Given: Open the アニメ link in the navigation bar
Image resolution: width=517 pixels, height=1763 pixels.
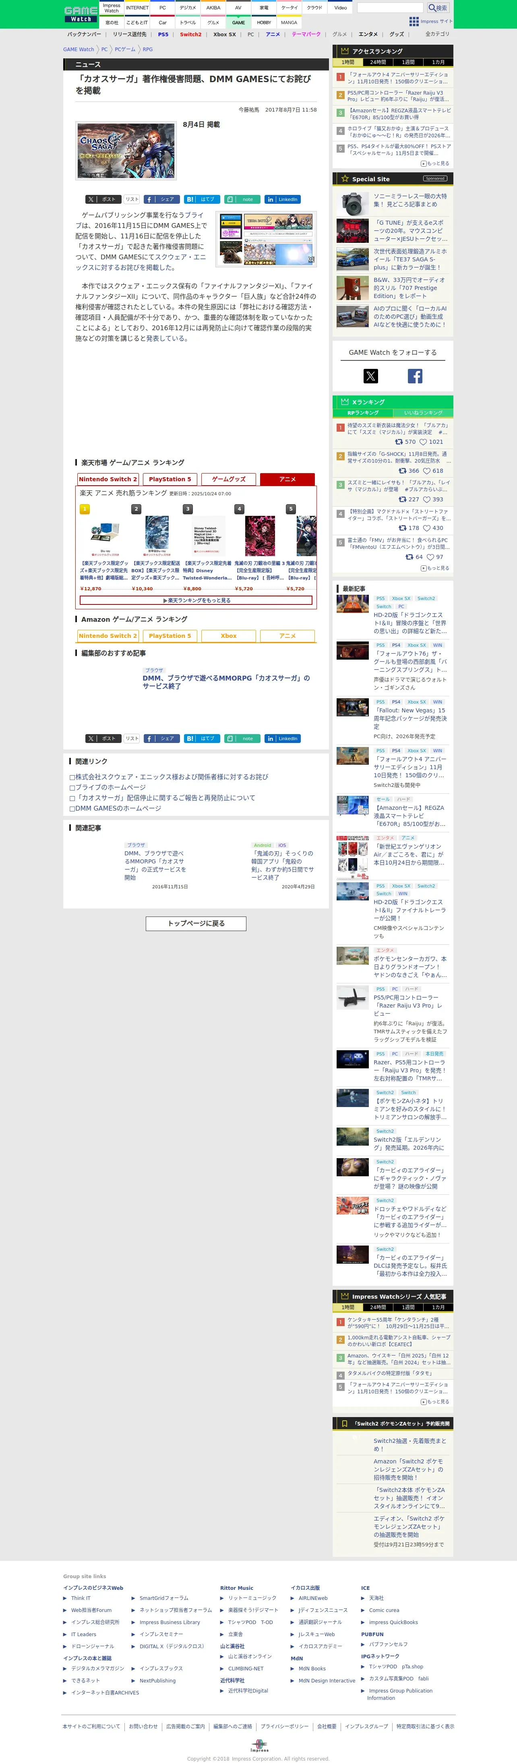Looking at the screenshot, I should coord(273,34).
